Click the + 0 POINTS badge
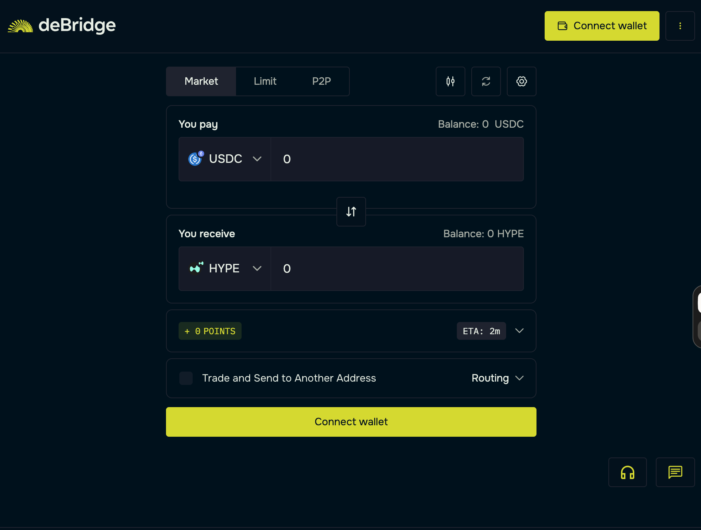 tap(210, 331)
